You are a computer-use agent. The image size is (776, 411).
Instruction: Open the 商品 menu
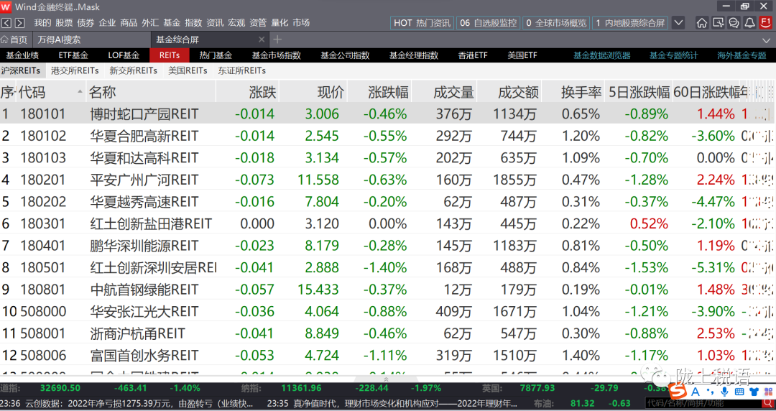(x=129, y=23)
